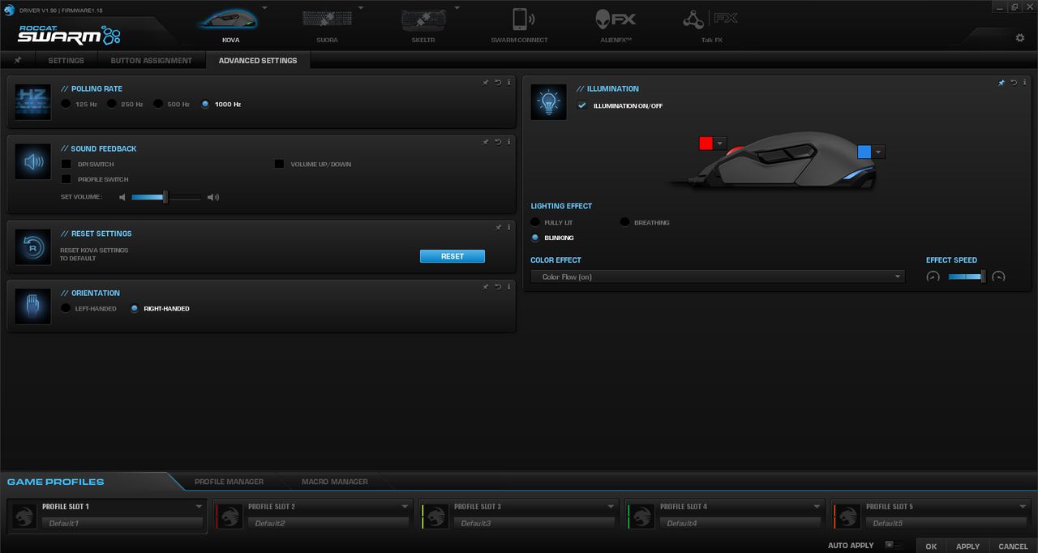Click the red scroll wheel color swatch
Image resolution: width=1038 pixels, height=553 pixels.
(x=706, y=144)
